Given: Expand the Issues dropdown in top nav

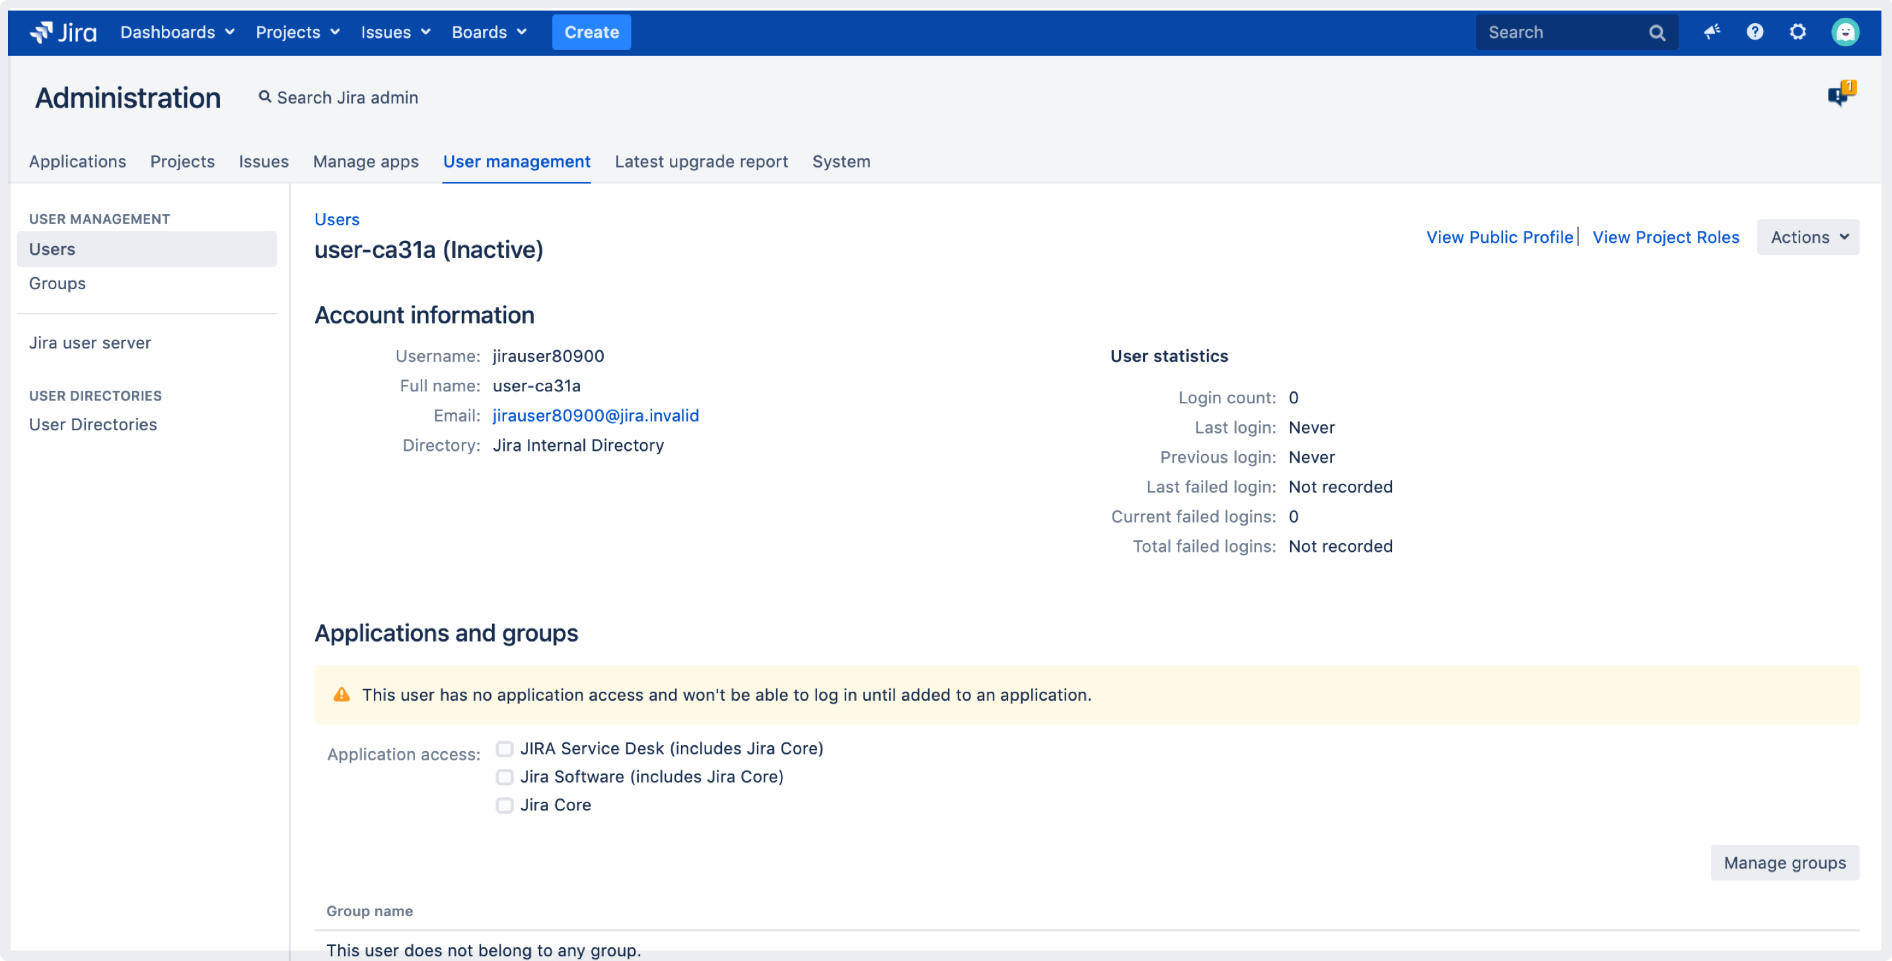Looking at the screenshot, I should [395, 32].
